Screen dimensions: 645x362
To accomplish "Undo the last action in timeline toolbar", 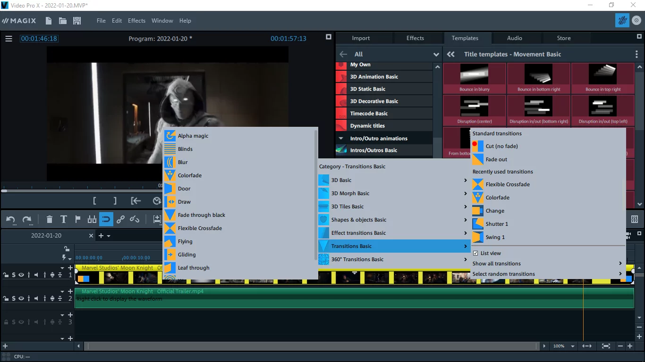I will coord(10,219).
